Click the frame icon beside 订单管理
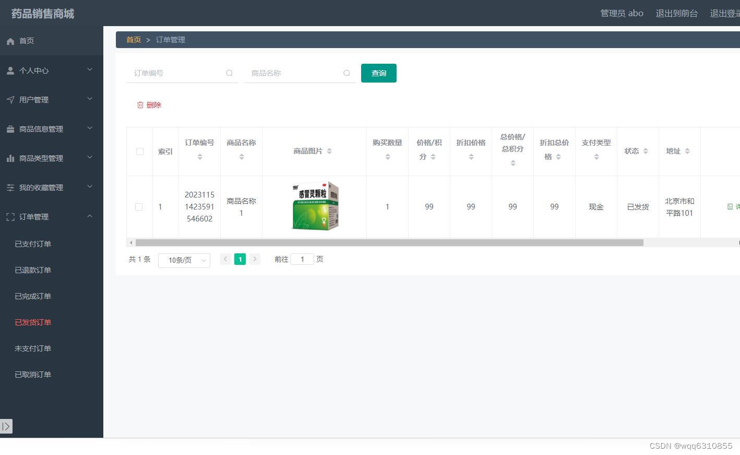 point(10,217)
